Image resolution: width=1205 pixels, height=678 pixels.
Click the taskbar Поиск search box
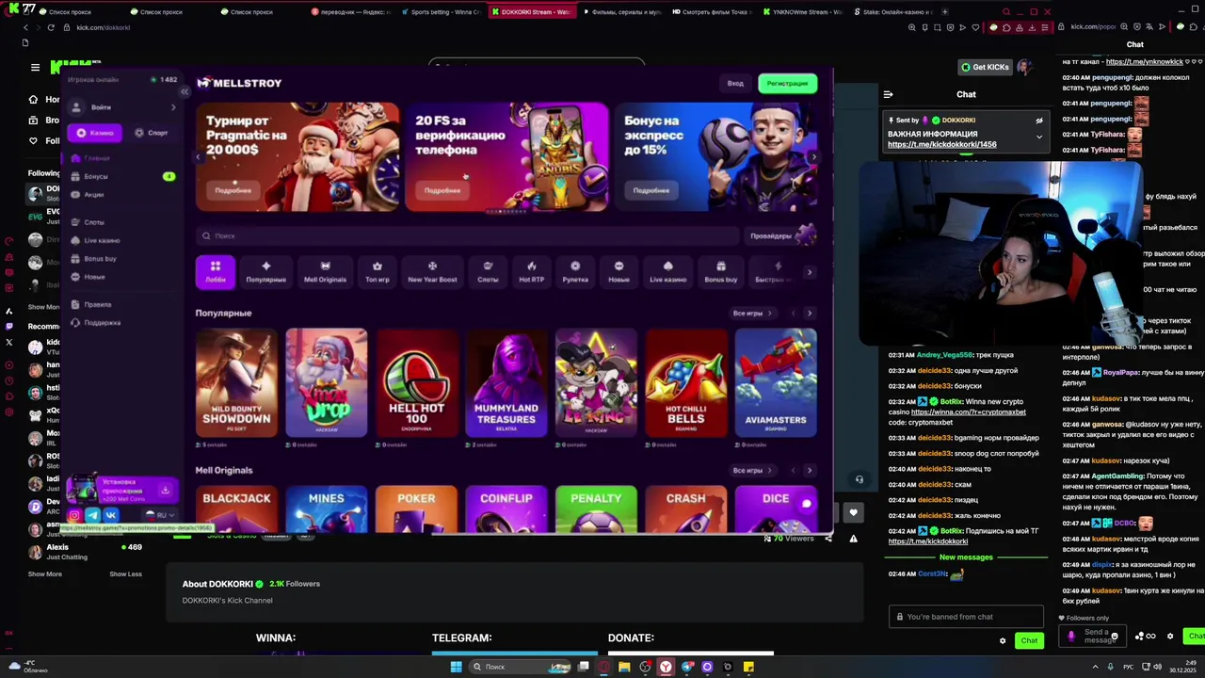click(521, 667)
